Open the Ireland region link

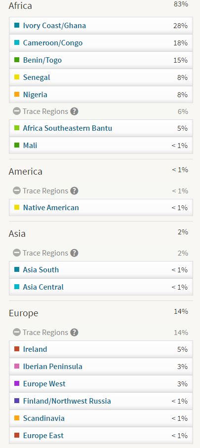point(35,349)
